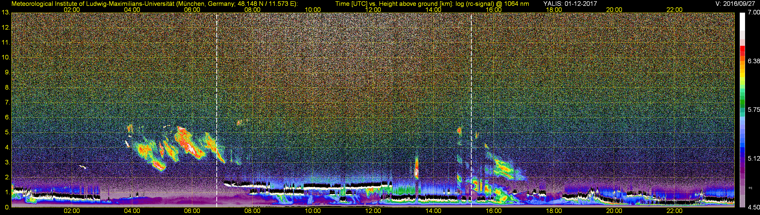Image resolution: width=760 pixels, height=215 pixels.
Task: Click the 10:00 label on the top time axis
Action: [x=313, y=10]
